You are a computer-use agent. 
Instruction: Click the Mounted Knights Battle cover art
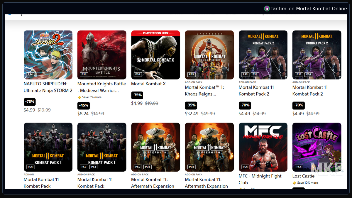[101, 55]
